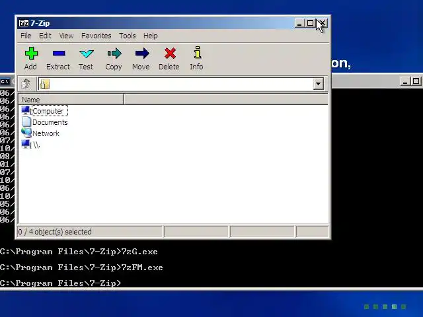Open the Edit menu
Image resolution: width=423 pixels, height=317 pixels.
tap(45, 36)
